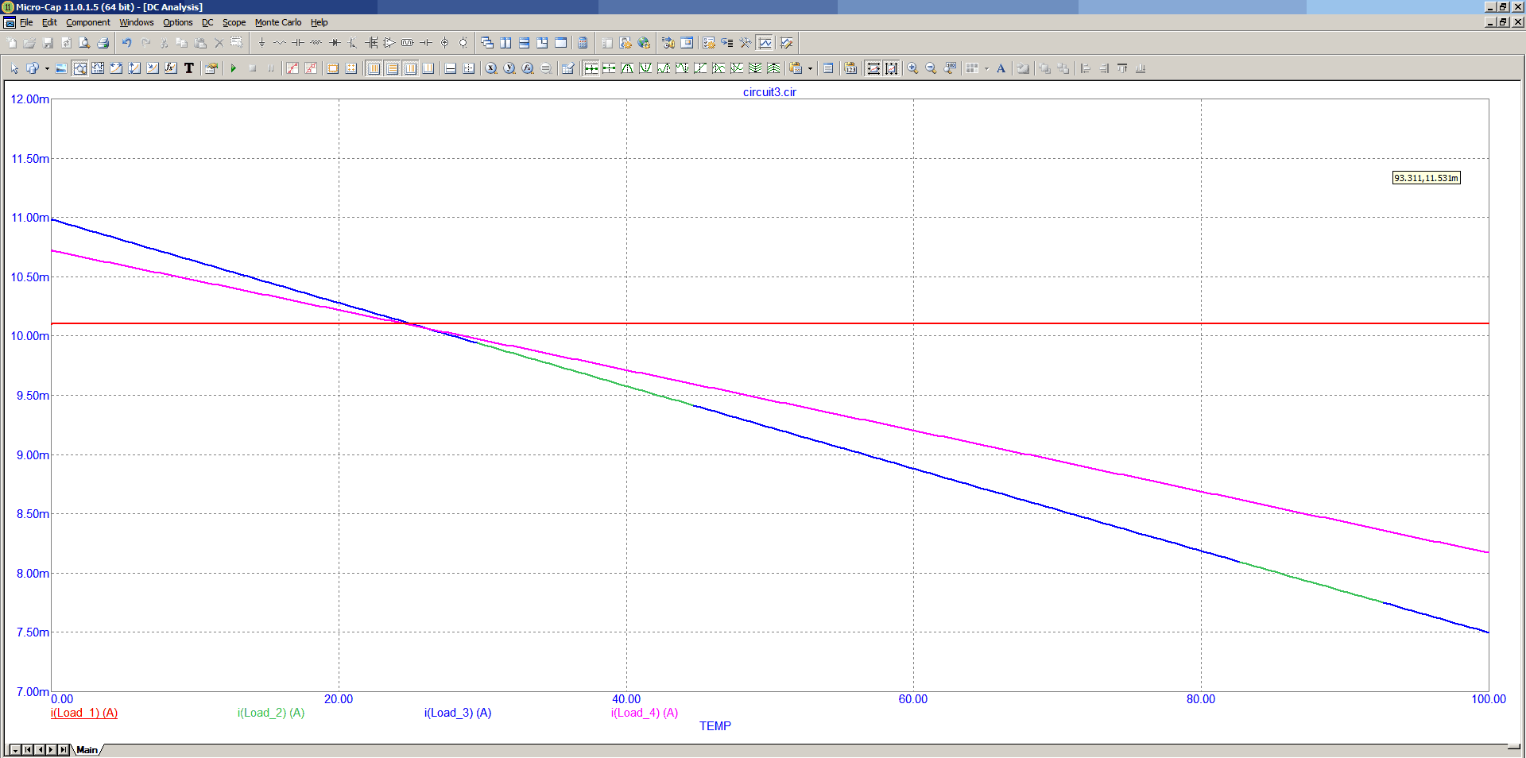Click the 93.311,11.531m cursor value tag

click(1427, 178)
